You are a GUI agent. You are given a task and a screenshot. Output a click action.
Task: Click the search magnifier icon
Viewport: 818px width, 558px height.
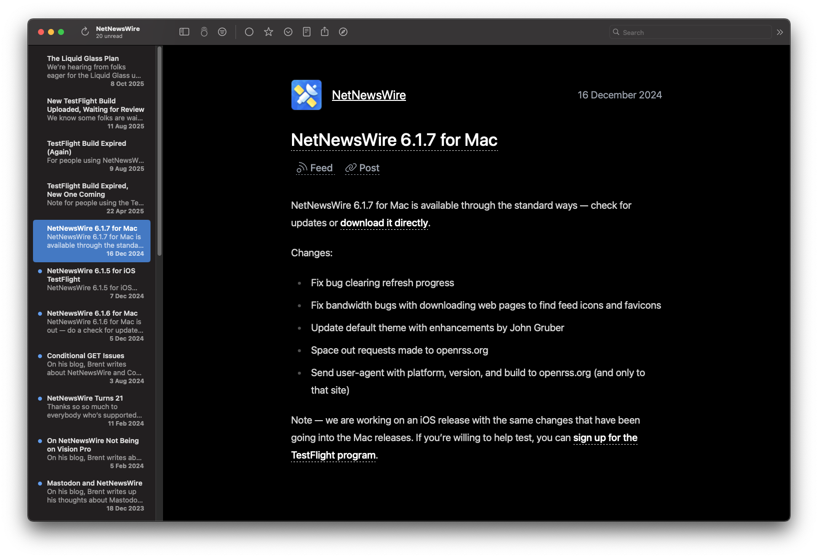(616, 32)
